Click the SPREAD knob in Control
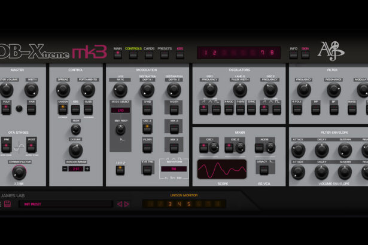368x245 pixels. click(63, 90)
